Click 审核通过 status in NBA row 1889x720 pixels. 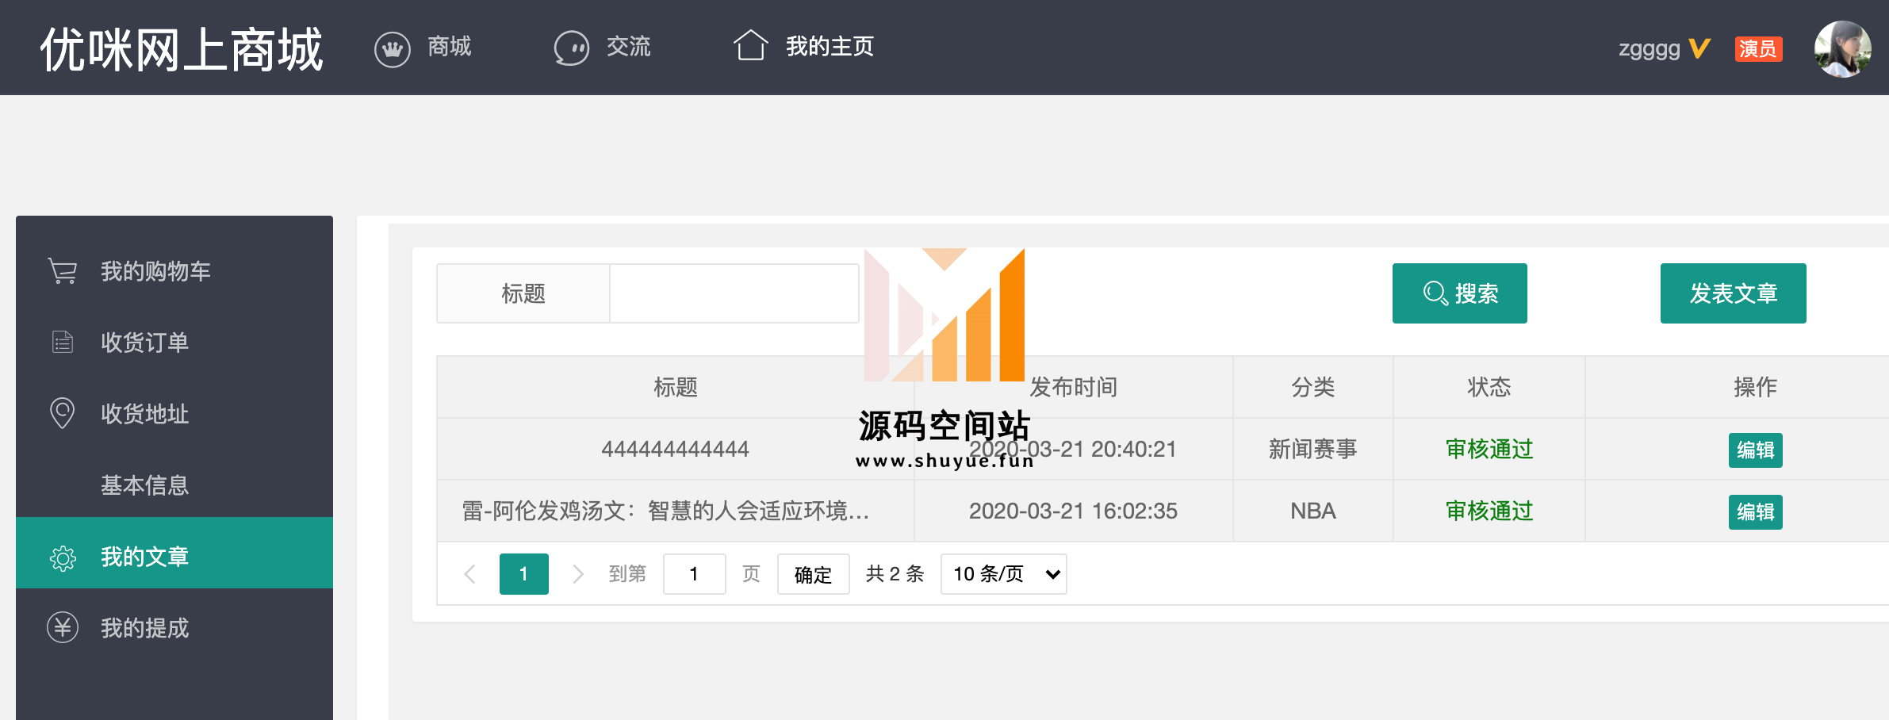(x=1489, y=511)
